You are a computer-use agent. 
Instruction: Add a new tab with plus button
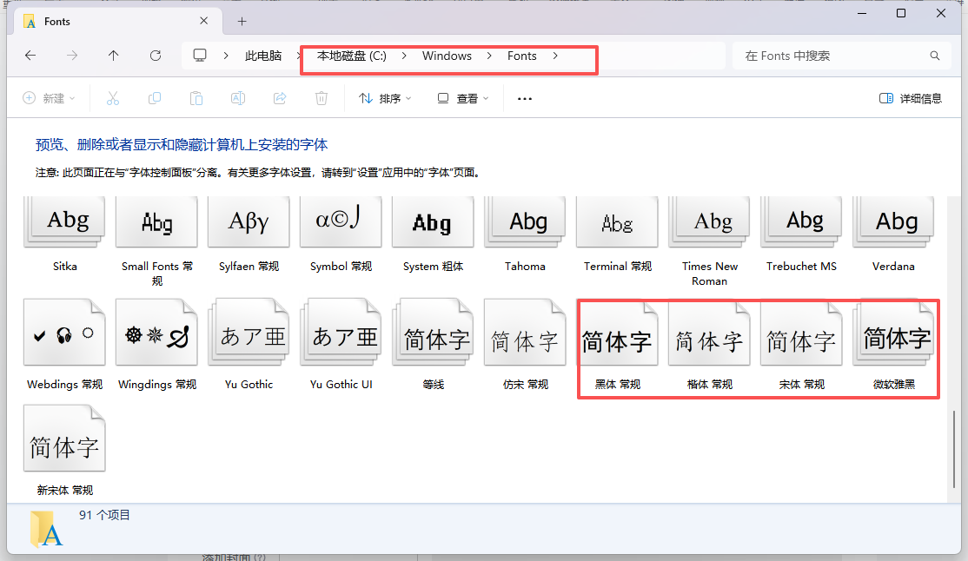click(242, 22)
